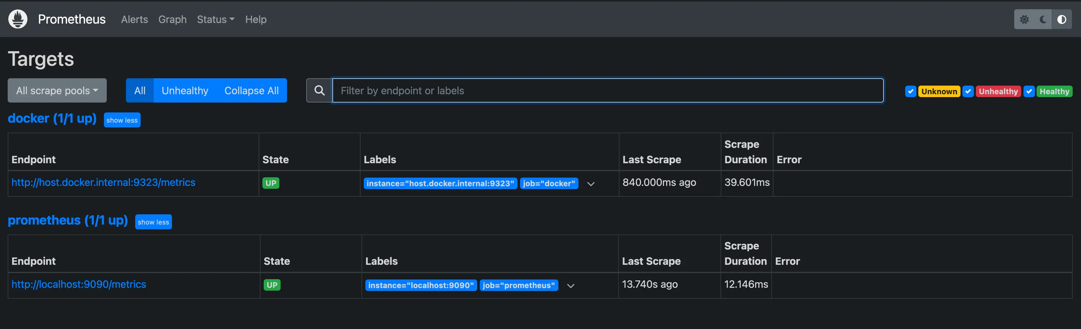The height and width of the screenshot is (329, 1081).
Task: Select the job="docker" label chip
Action: (549, 183)
